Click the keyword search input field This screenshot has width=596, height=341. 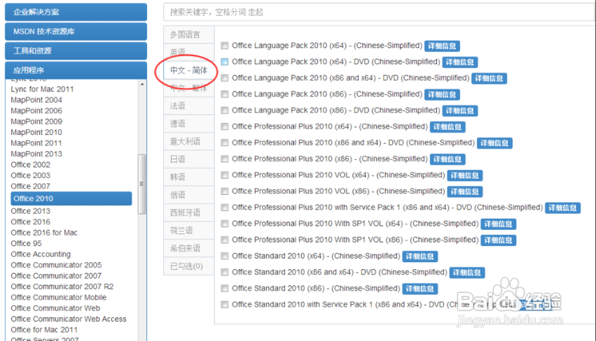coord(379,12)
